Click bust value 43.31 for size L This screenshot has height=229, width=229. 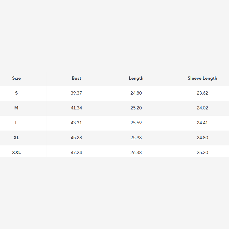76,123
